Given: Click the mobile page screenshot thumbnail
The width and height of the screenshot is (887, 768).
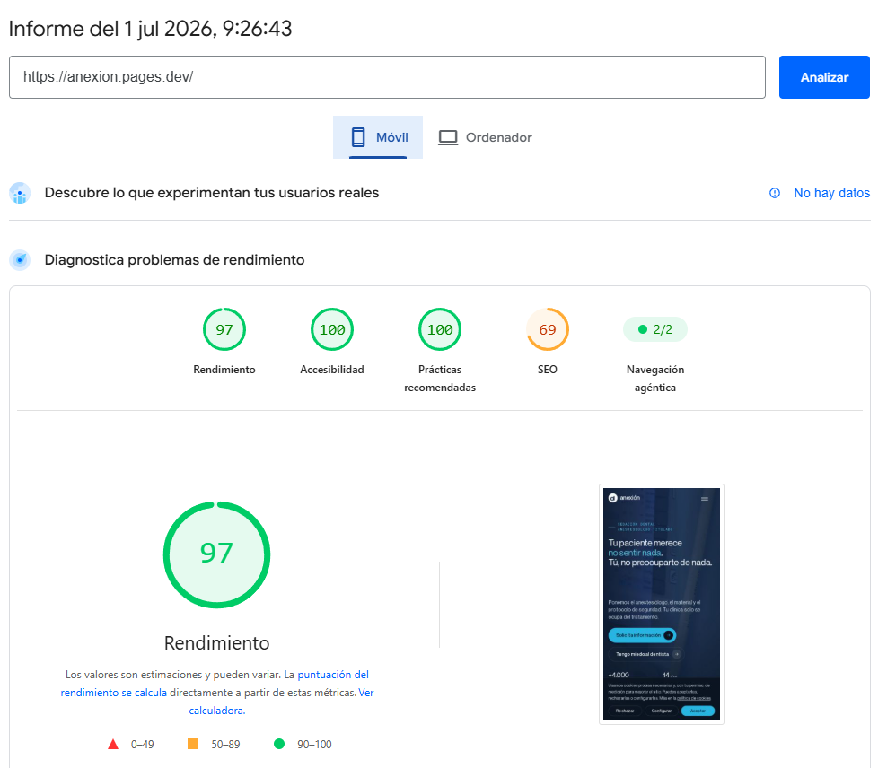Looking at the screenshot, I should 662,604.
